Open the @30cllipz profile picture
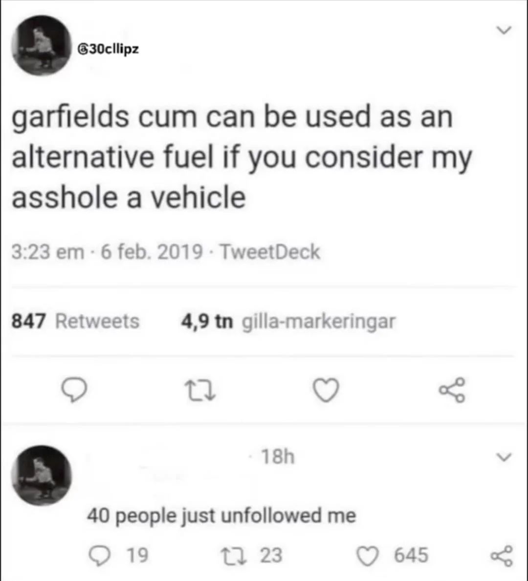 click(42, 45)
